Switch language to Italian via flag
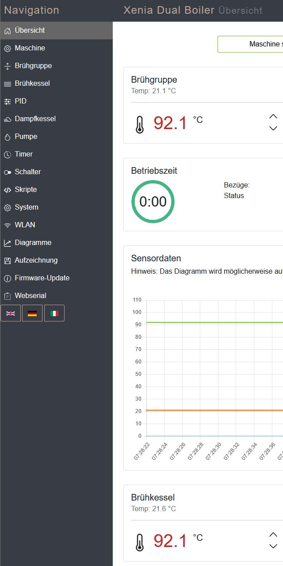 pos(54,313)
